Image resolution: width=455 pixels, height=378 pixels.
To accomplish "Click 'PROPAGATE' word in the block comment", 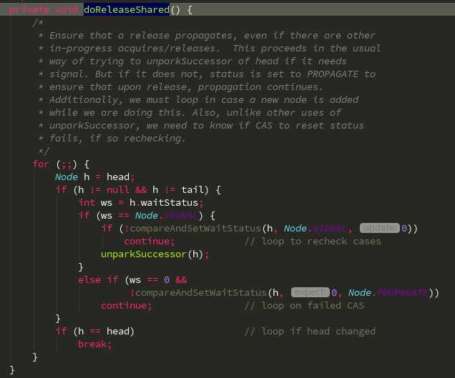I will (333, 74).
